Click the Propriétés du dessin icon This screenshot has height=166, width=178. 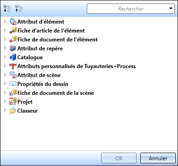pos(13,84)
